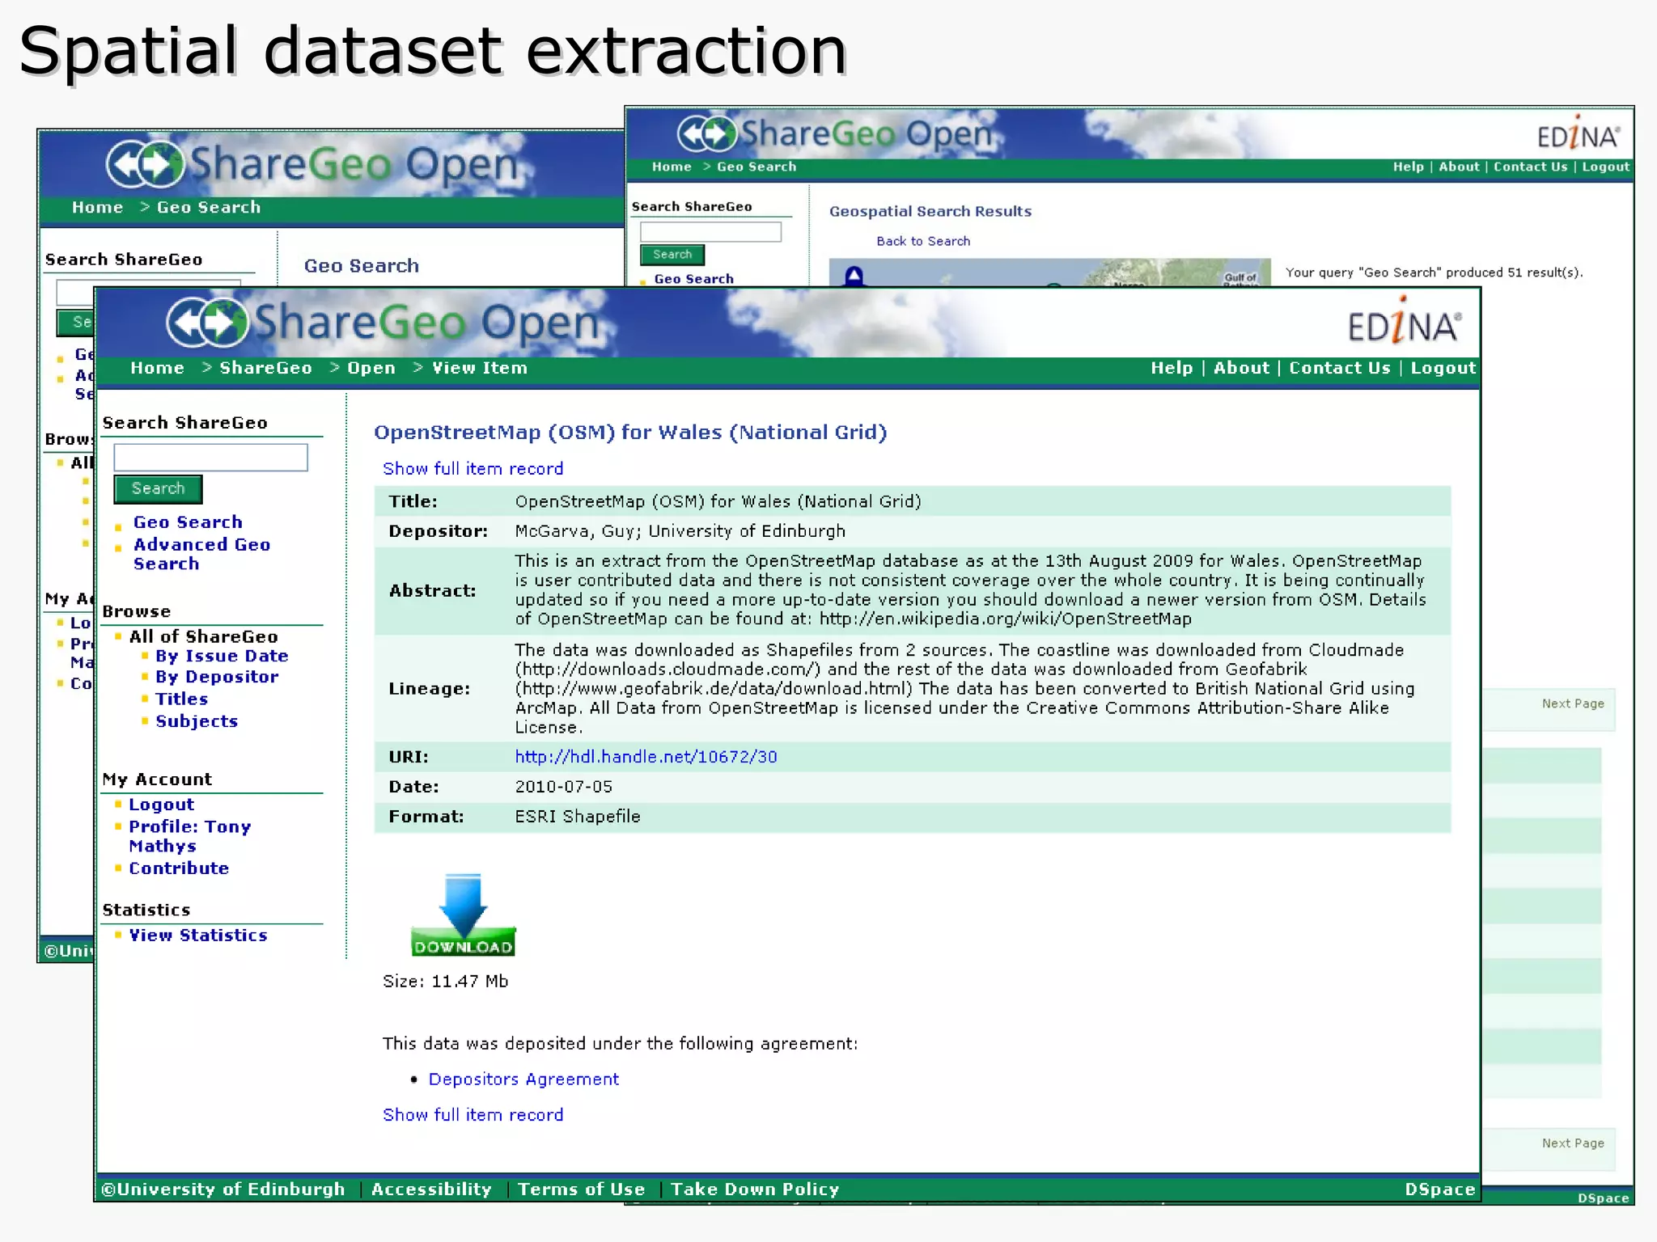
Task: Click Geo Search sidebar link in results window
Action: [693, 279]
